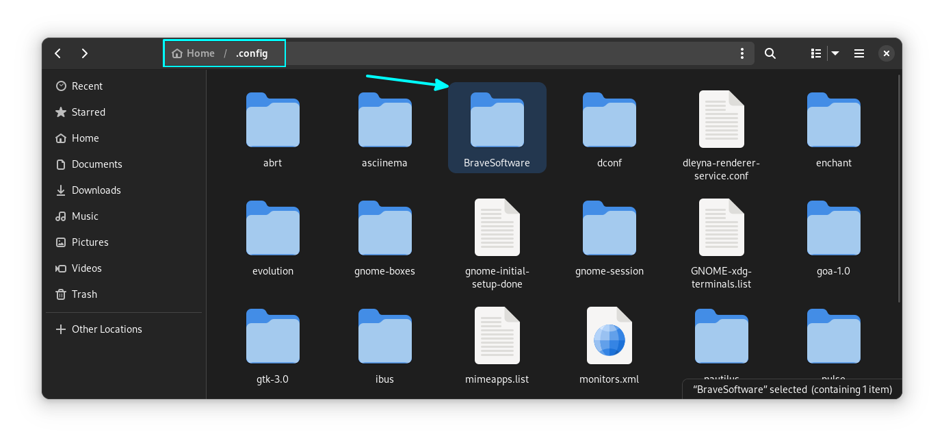
Task: Open the Downloads folder in sidebar
Action: click(96, 190)
